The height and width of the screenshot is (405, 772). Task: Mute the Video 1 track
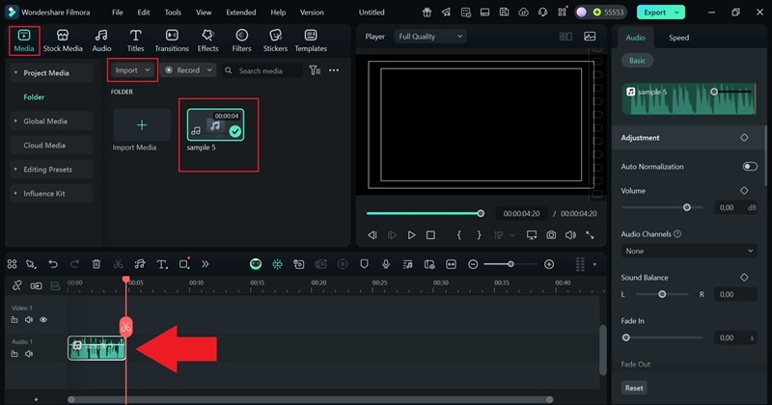coord(29,320)
